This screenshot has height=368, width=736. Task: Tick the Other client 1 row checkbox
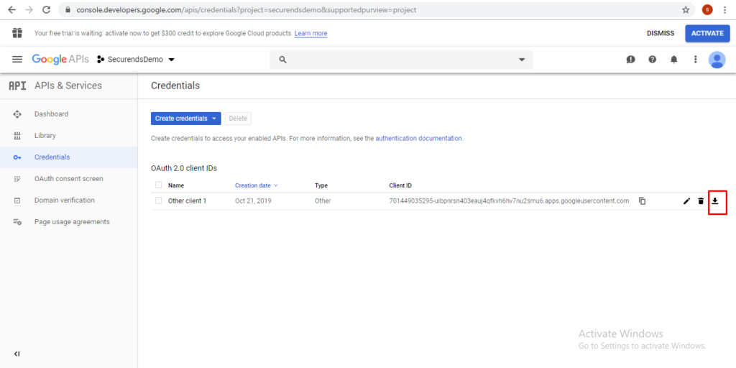(158, 201)
